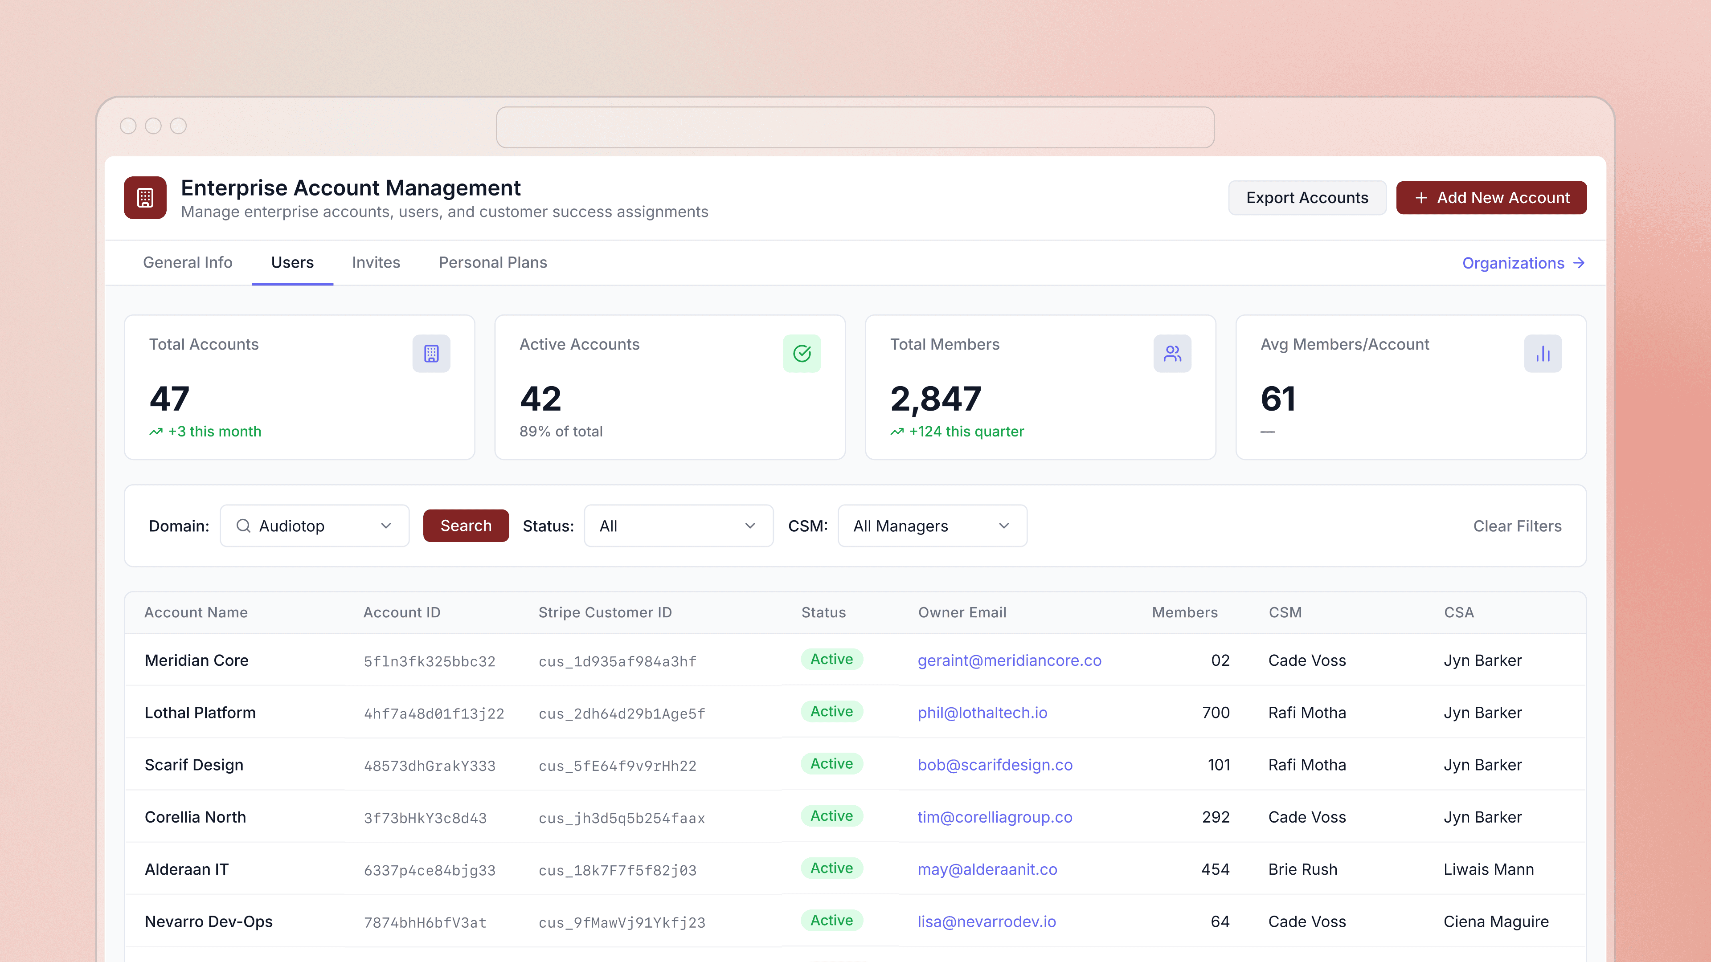Screen dimensions: 1711x962
Task: Open the CSM All Managers dropdown
Action: click(x=933, y=526)
